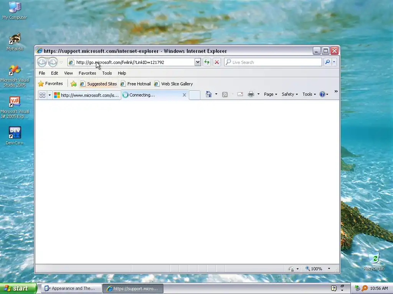Open the Quick Tabs grid icon
Image resolution: width=393 pixels, height=294 pixels.
point(42,95)
